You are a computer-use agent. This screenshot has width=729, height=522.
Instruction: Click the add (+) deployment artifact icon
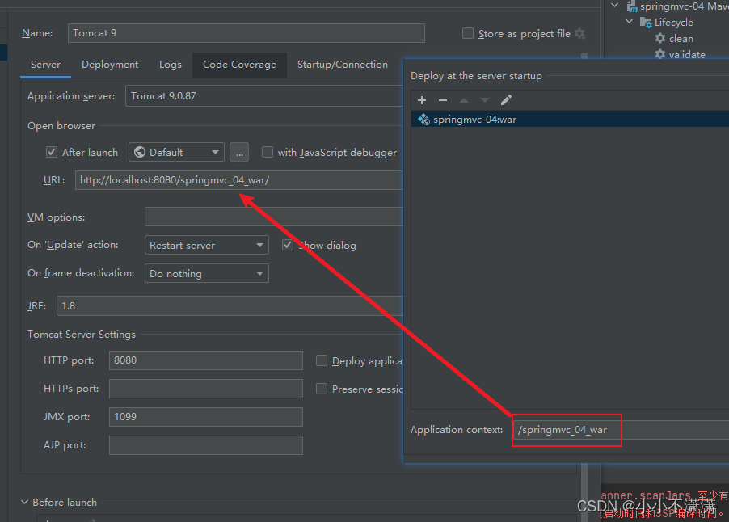pos(422,100)
